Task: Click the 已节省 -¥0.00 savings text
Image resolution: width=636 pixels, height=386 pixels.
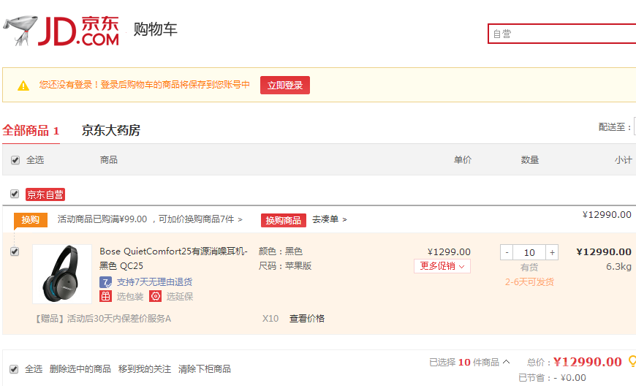Action: coord(553,378)
